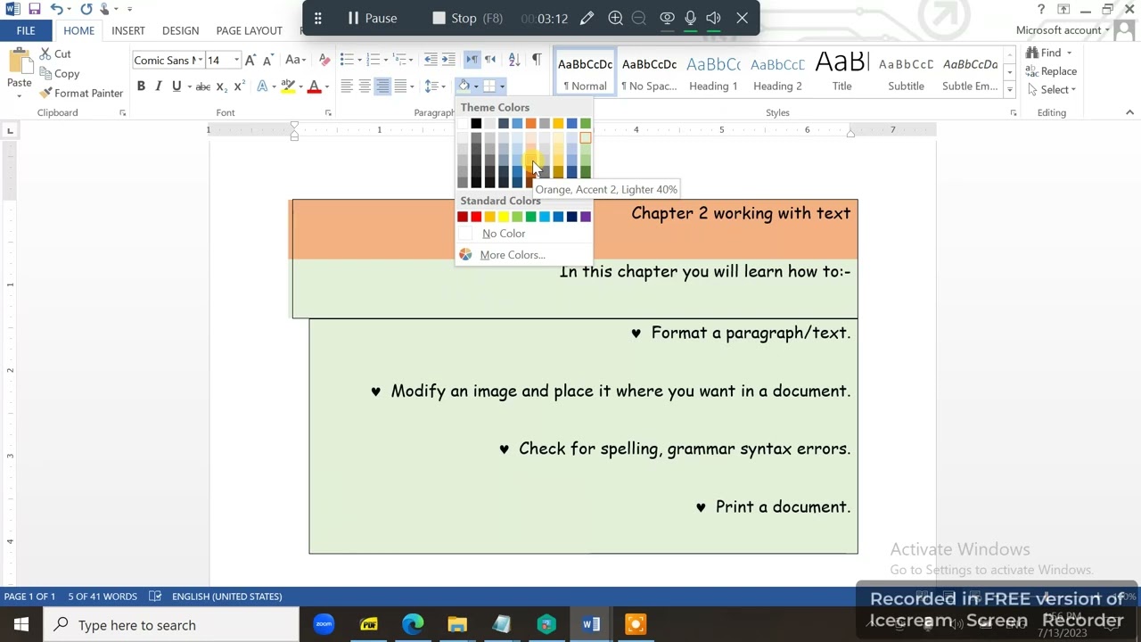Apply strikethrough to text

click(202, 86)
